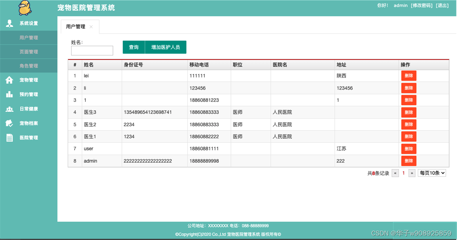Screen dimensions: 457x240
Task: Go to previous page with « button
Action: coord(395,173)
